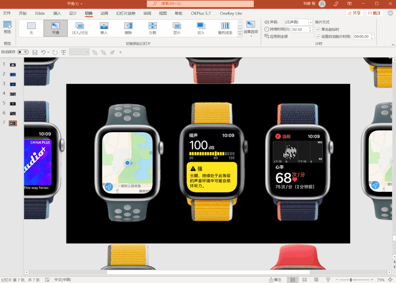Select slide 5 thumbnail in the panel
Viewport: 396px width, 283px height.
(x=13, y=104)
